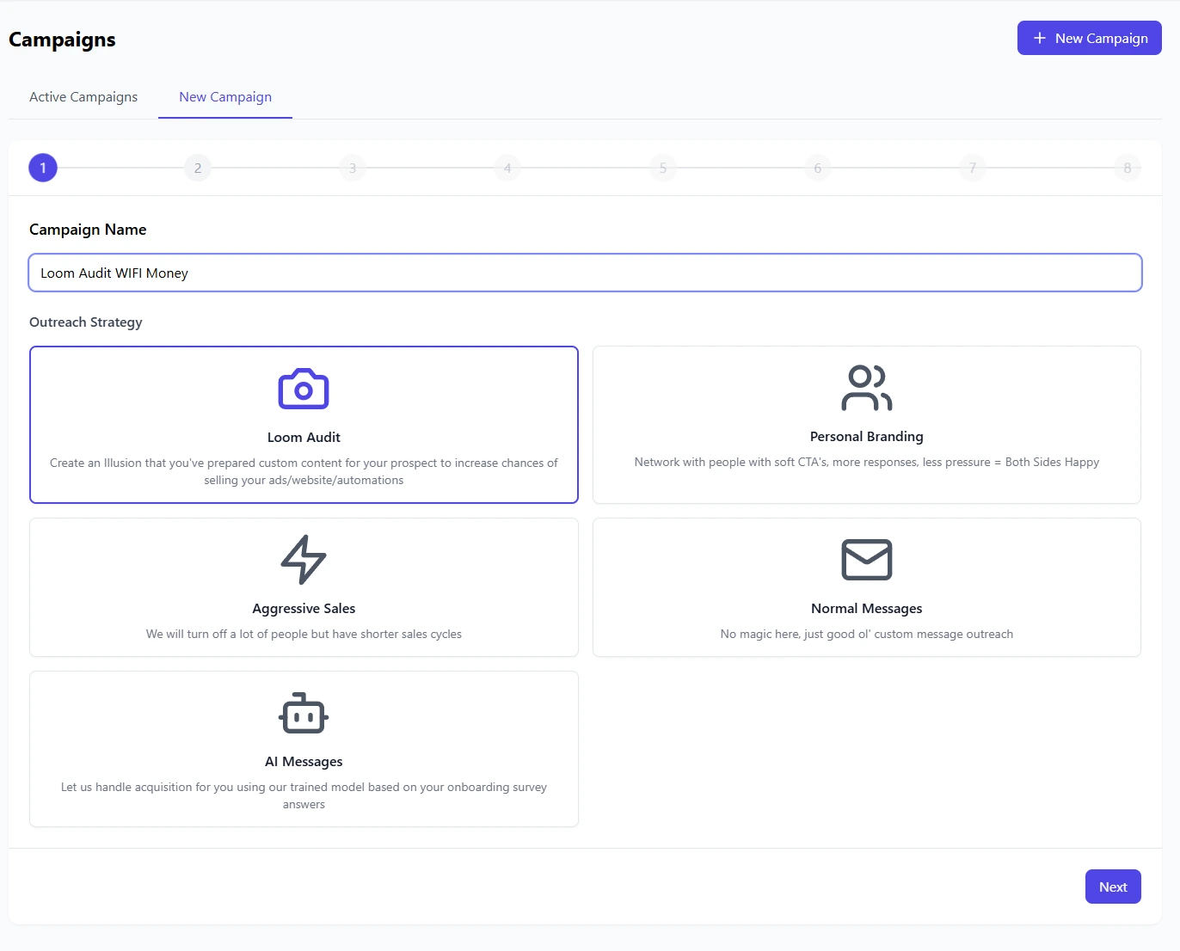This screenshot has height=951, width=1180.
Task: Click the plus icon on New Campaign button
Action: tap(1040, 38)
